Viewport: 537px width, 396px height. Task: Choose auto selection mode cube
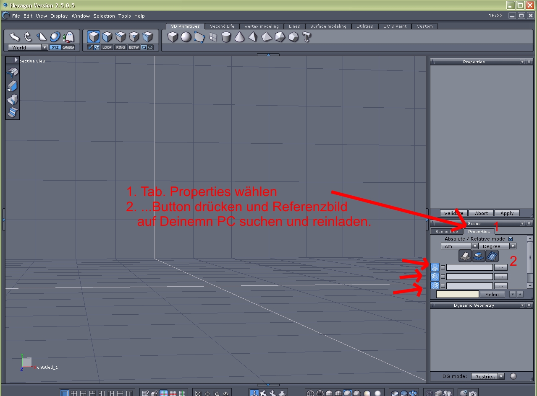148,37
